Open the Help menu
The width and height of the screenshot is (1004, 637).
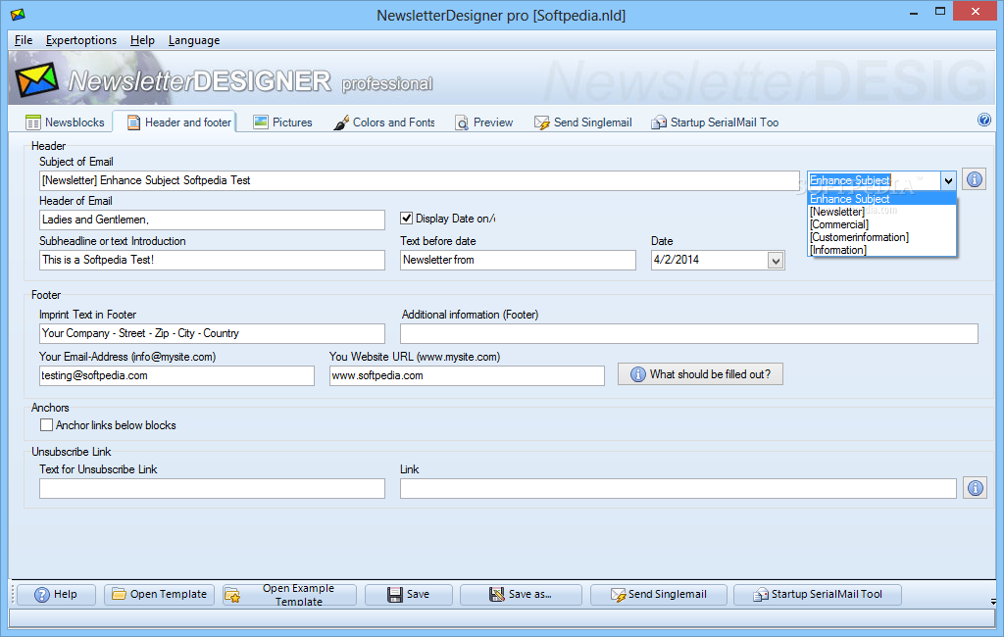(x=142, y=40)
